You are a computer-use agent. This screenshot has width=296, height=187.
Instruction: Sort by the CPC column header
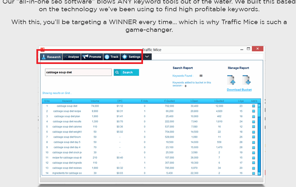tap(120, 101)
